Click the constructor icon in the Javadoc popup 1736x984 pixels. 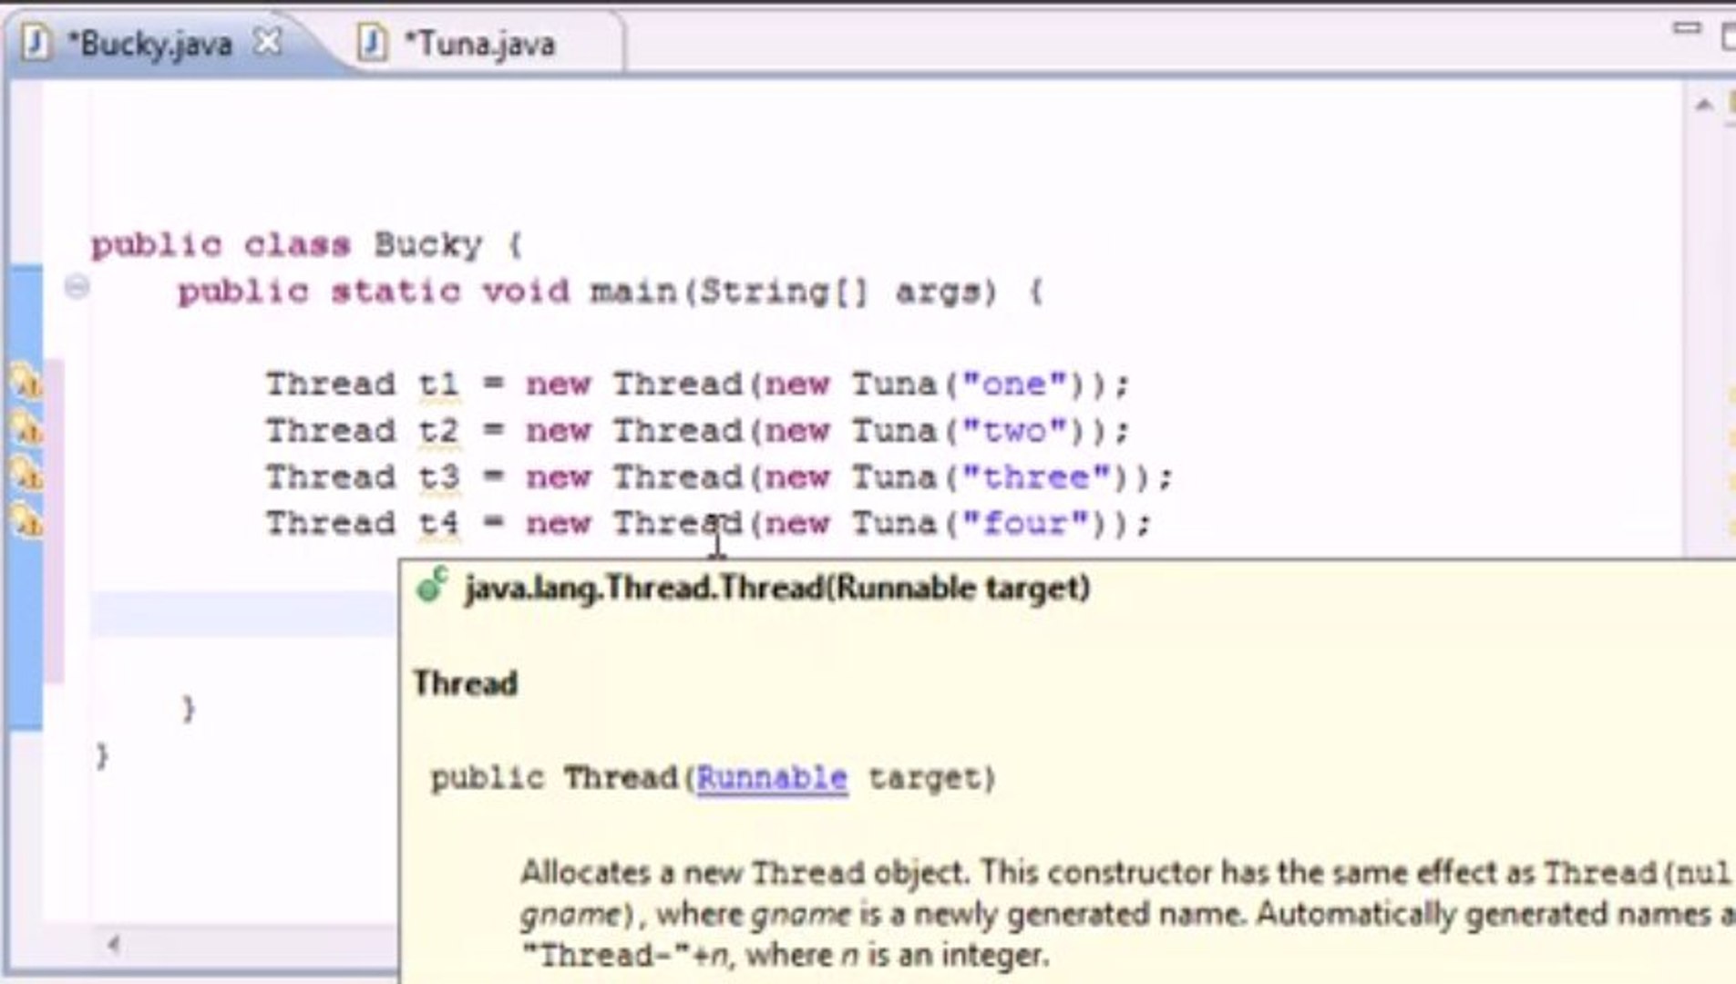coord(432,585)
